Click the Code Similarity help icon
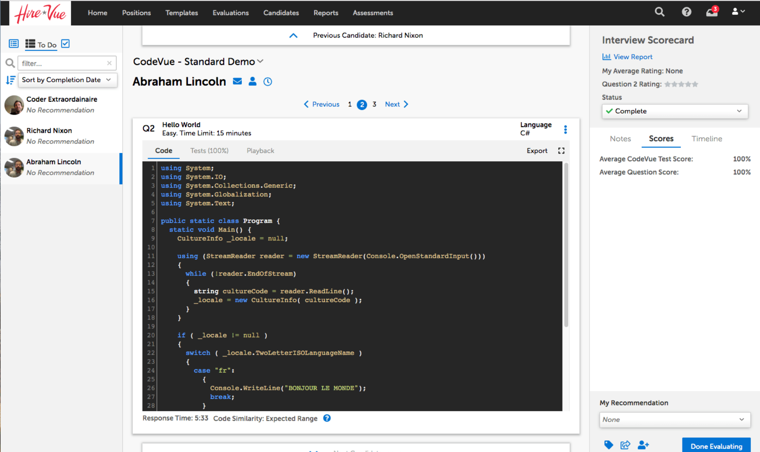The width and height of the screenshot is (760, 452). click(x=327, y=418)
